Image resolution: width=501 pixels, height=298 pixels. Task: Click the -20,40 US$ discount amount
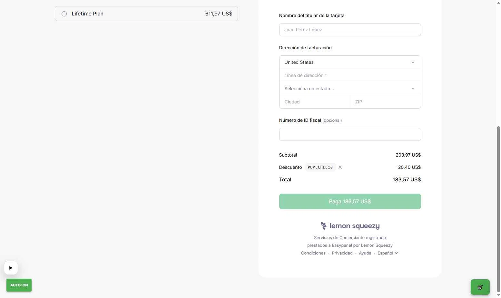[408, 167]
